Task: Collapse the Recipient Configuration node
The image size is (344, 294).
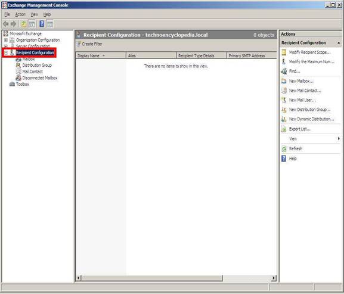Action: [6, 52]
